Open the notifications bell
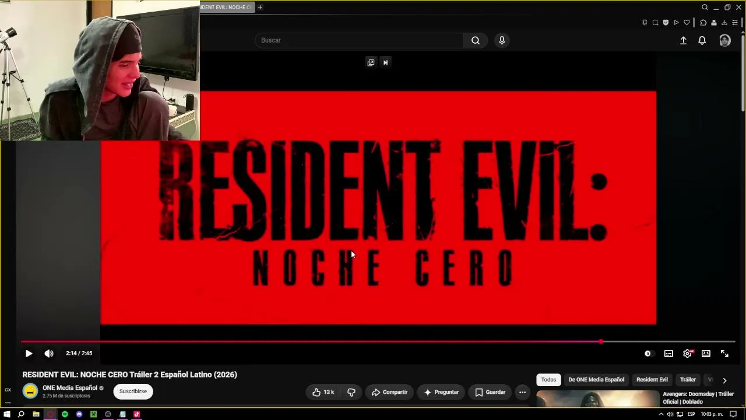 point(702,40)
